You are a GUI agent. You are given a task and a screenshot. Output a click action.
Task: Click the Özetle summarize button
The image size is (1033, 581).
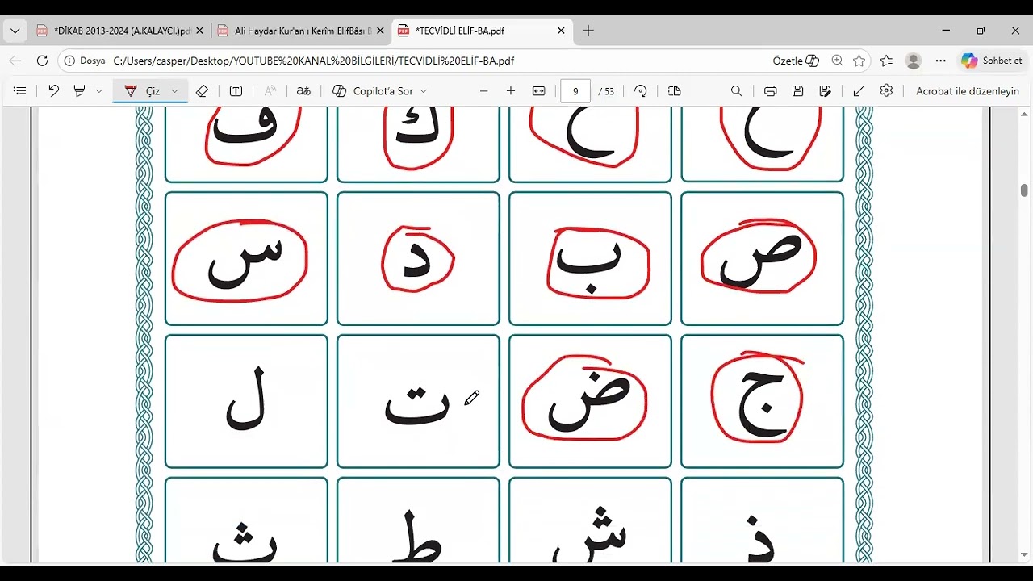coord(796,61)
